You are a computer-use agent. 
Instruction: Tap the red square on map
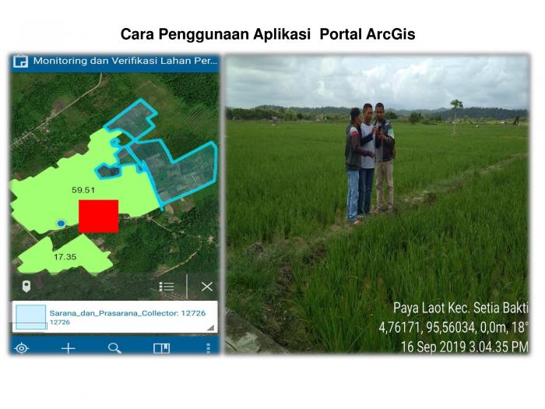pyautogui.click(x=98, y=216)
